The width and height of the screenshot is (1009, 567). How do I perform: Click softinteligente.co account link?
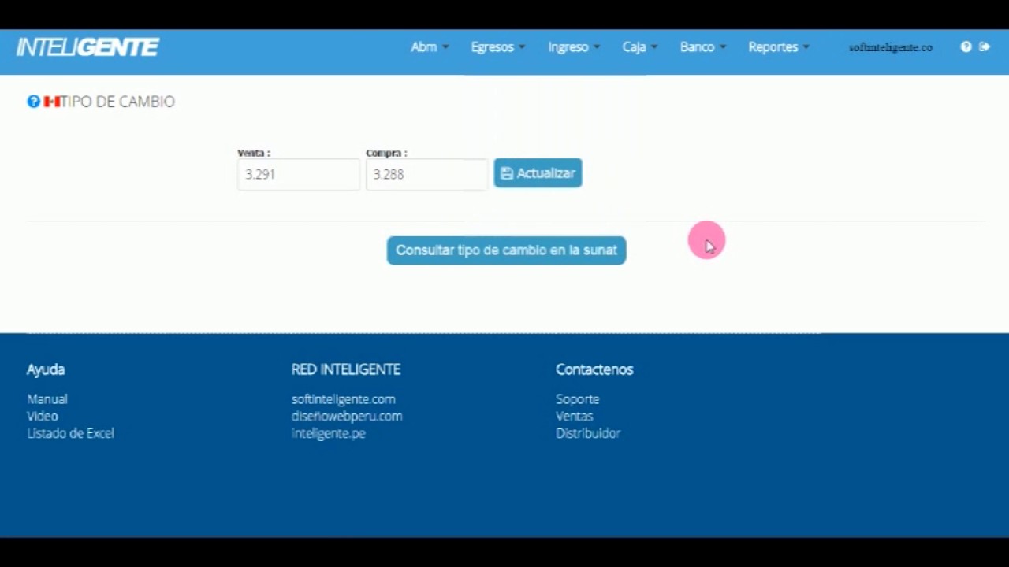(x=891, y=47)
